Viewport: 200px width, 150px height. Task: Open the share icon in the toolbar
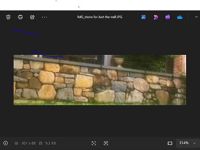point(32,17)
